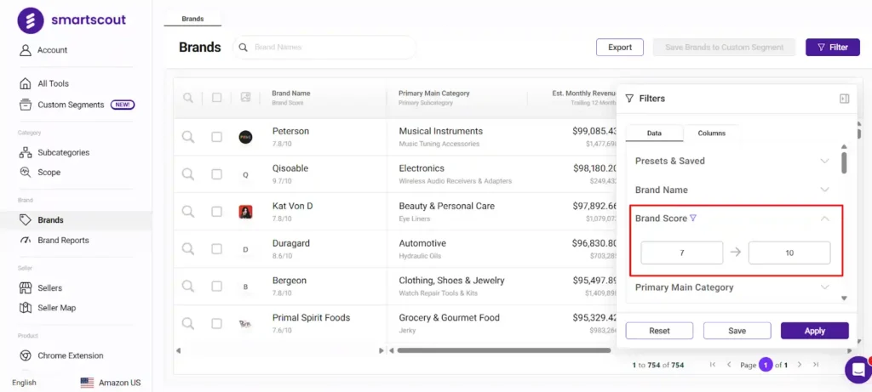Click magnifier icon in Duragard row
This screenshot has width=872, height=392.
coord(188,248)
